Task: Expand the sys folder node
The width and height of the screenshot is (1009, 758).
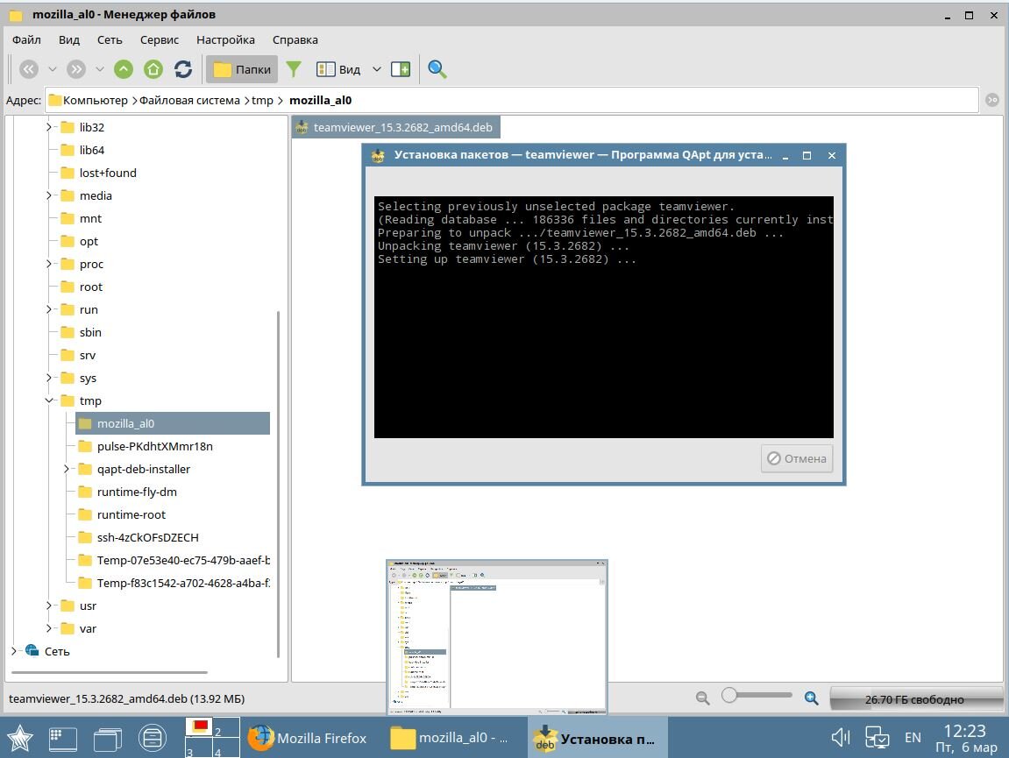Action: click(49, 378)
